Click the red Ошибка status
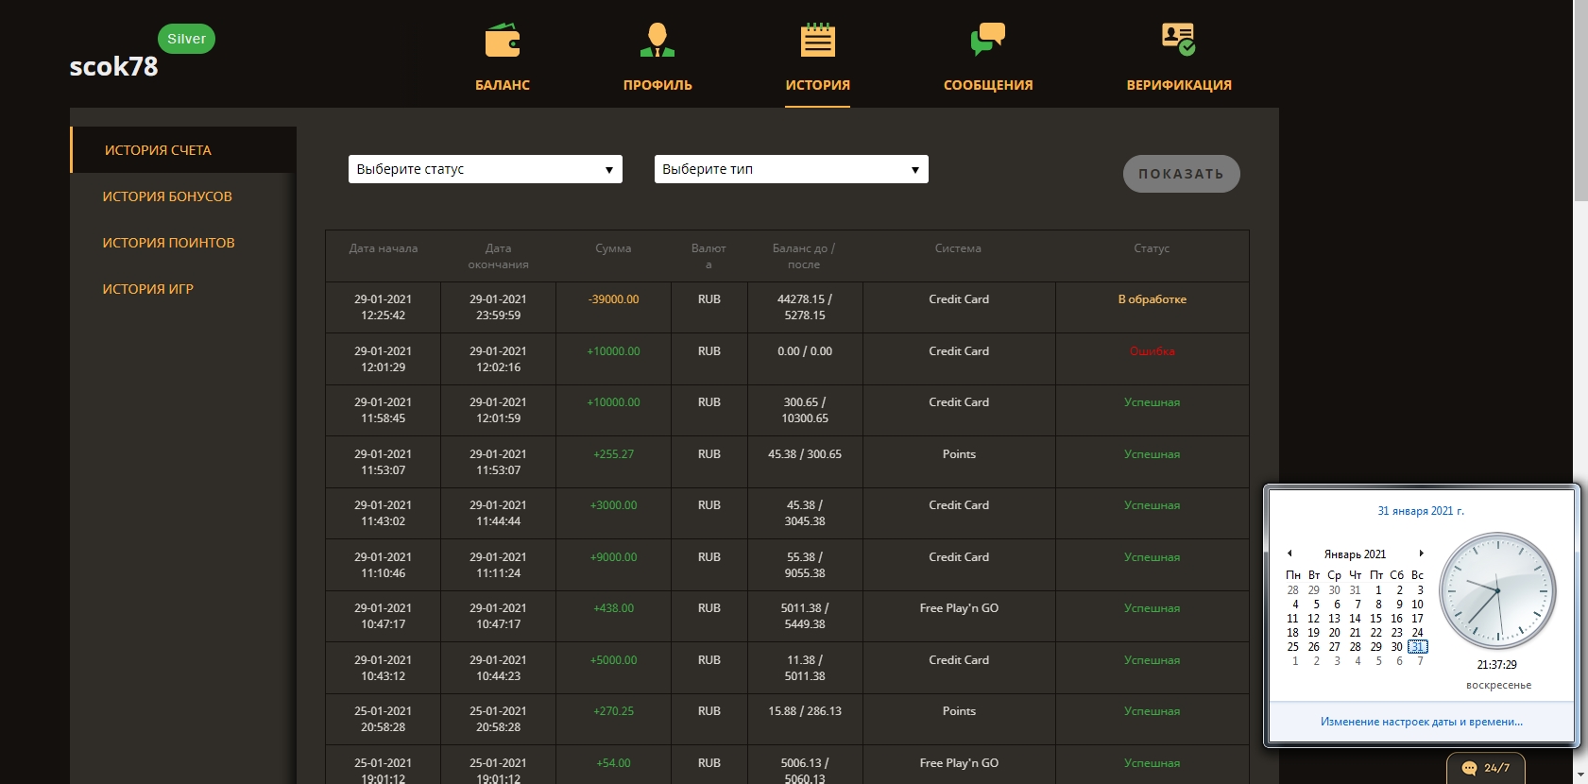Viewport: 1588px width, 784px height. click(x=1152, y=351)
